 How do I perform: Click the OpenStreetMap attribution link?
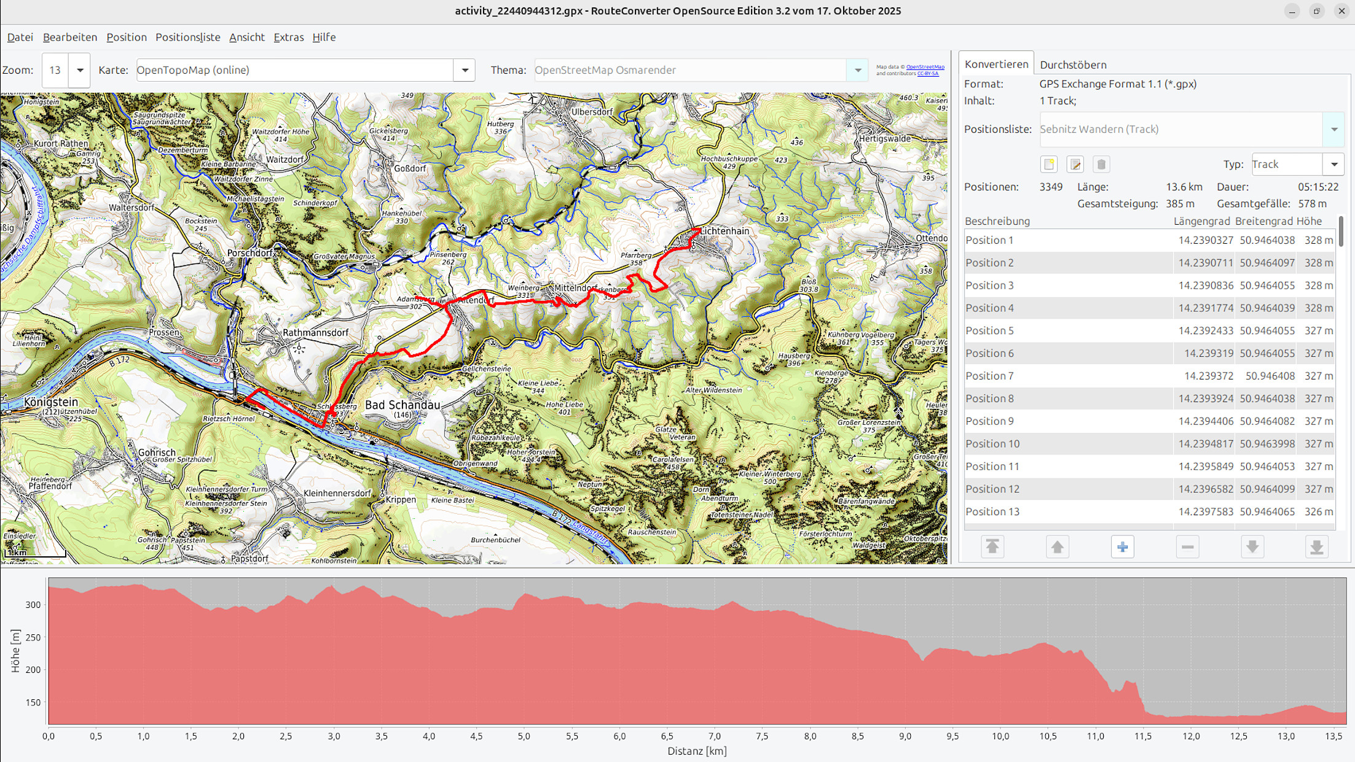(x=925, y=67)
